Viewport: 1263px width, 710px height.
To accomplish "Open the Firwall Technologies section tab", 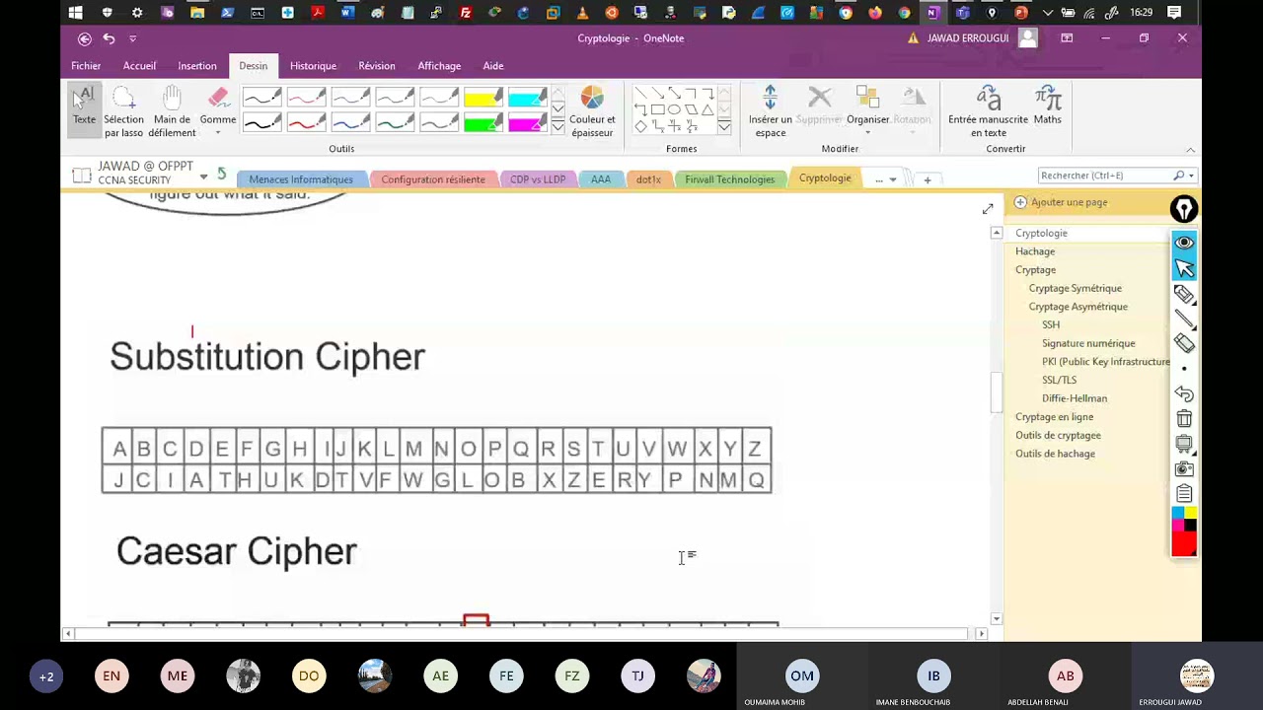I will pos(730,179).
